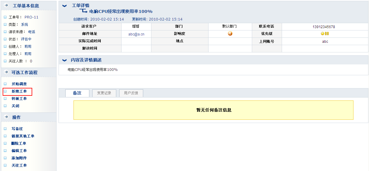
Task: Click the arrow icon beside 操作 header
Action: (6, 117)
